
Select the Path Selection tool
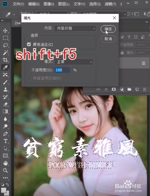pos(5,148)
